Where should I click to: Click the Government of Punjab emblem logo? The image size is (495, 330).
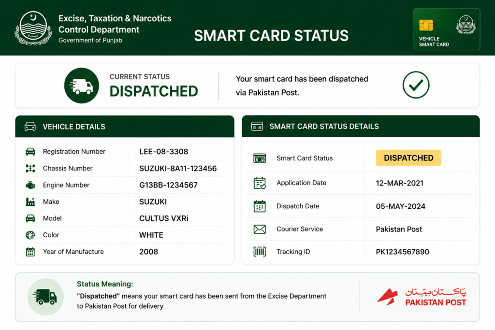click(33, 29)
